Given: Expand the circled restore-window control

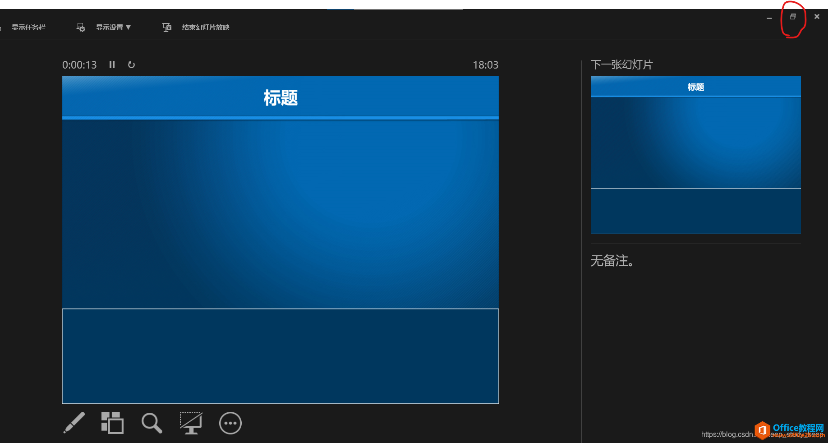Looking at the screenshot, I should tap(793, 17).
